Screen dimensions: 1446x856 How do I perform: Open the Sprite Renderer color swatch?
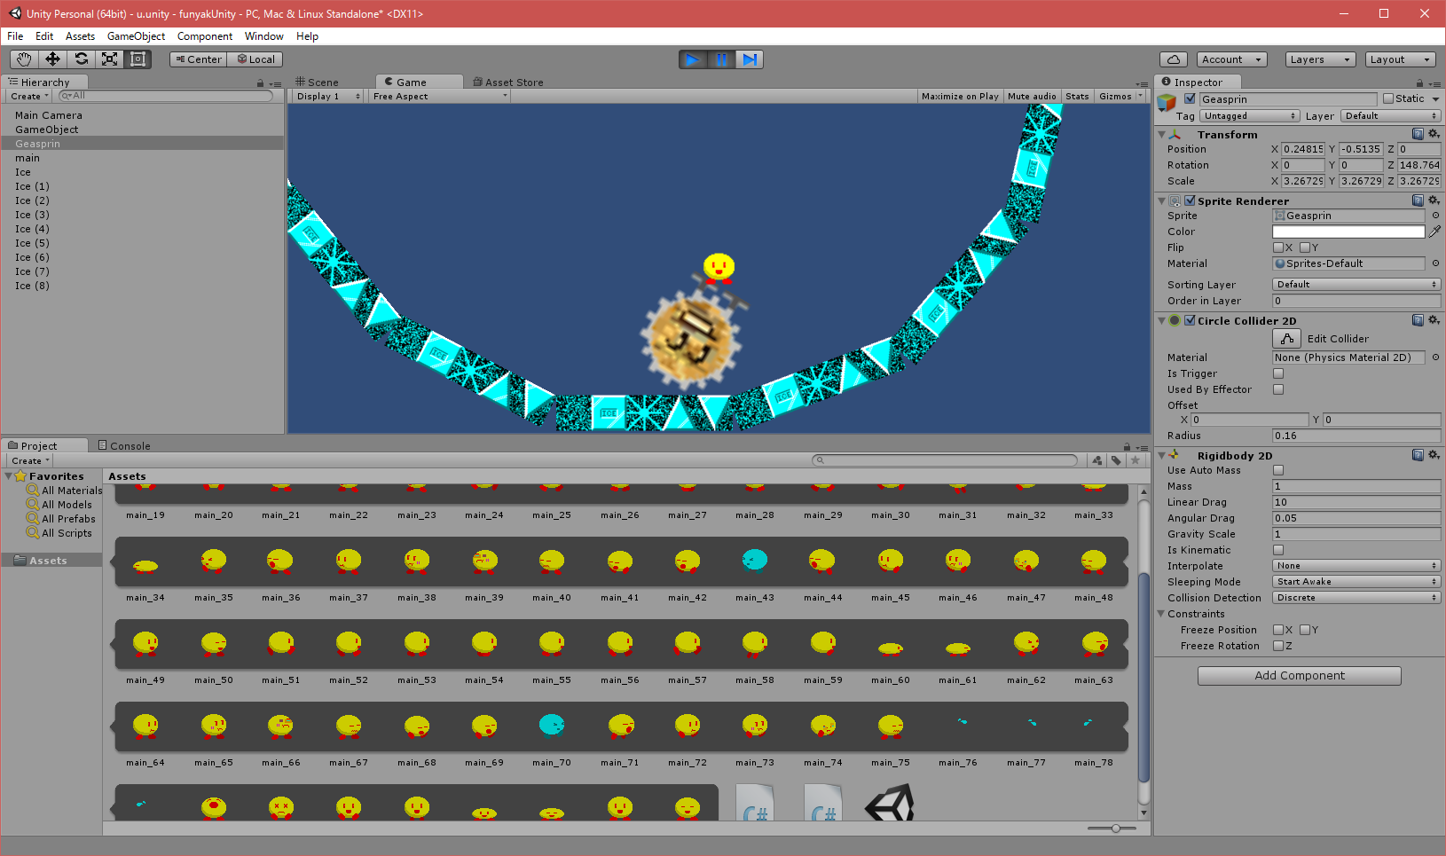1348,232
